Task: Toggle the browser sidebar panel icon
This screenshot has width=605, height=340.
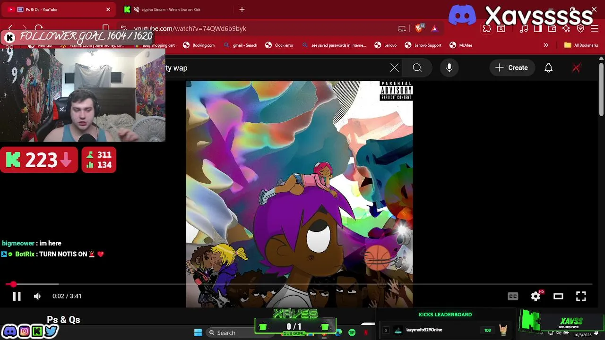Action: click(538, 29)
